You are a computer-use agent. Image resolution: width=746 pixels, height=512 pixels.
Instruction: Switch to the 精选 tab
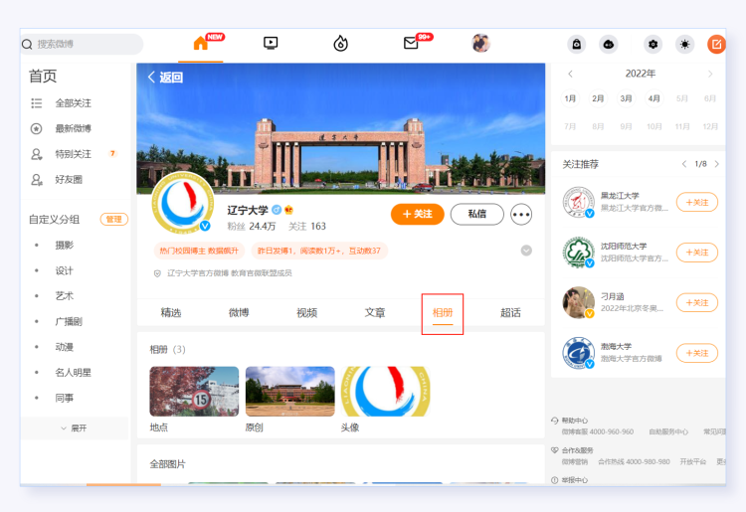point(171,312)
